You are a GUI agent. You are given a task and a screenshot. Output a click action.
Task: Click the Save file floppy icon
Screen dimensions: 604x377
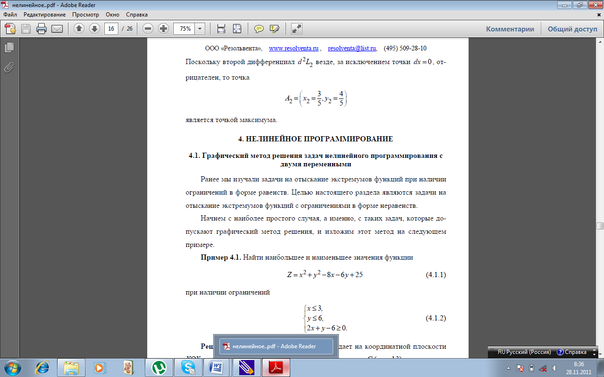coord(26,29)
